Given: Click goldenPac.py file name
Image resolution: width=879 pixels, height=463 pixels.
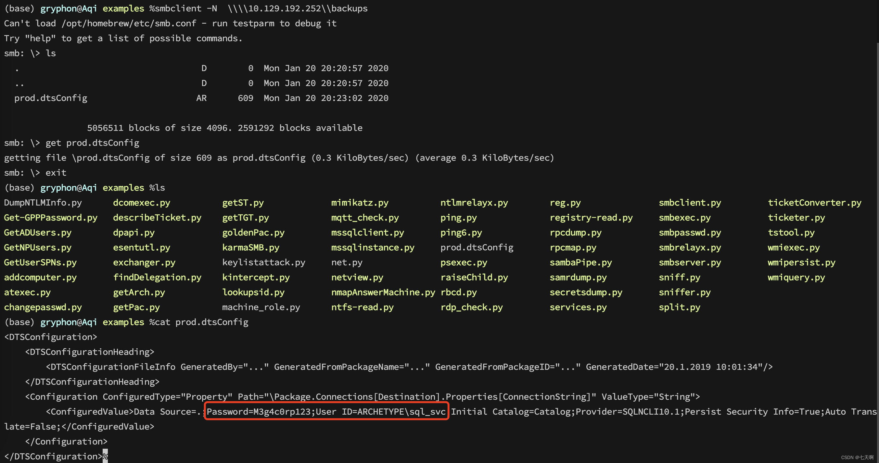Looking at the screenshot, I should point(253,233).
